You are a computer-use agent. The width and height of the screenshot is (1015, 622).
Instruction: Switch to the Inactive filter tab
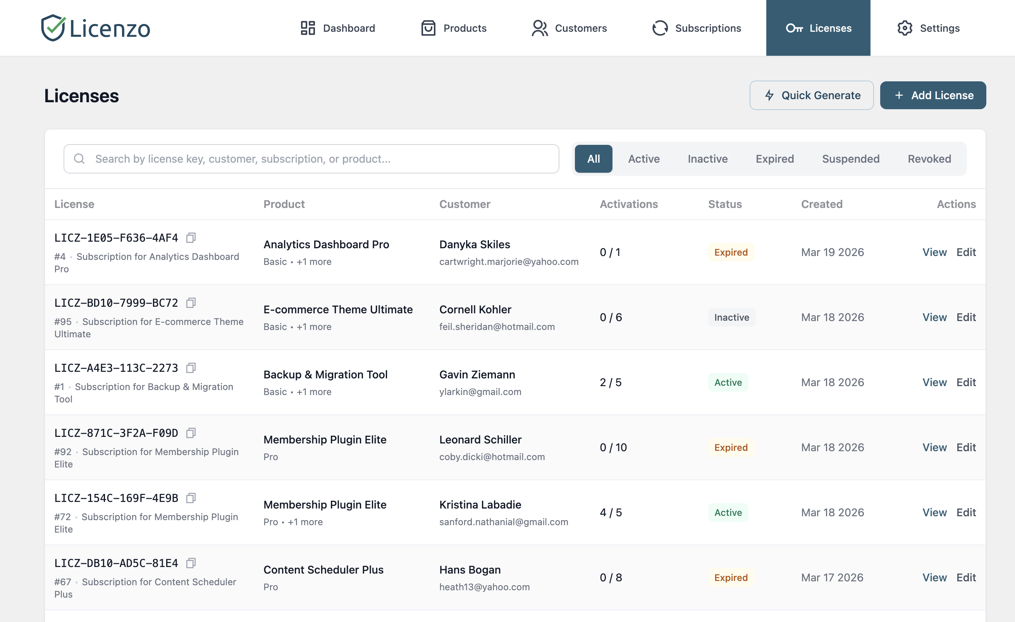(x=707, y=158)
